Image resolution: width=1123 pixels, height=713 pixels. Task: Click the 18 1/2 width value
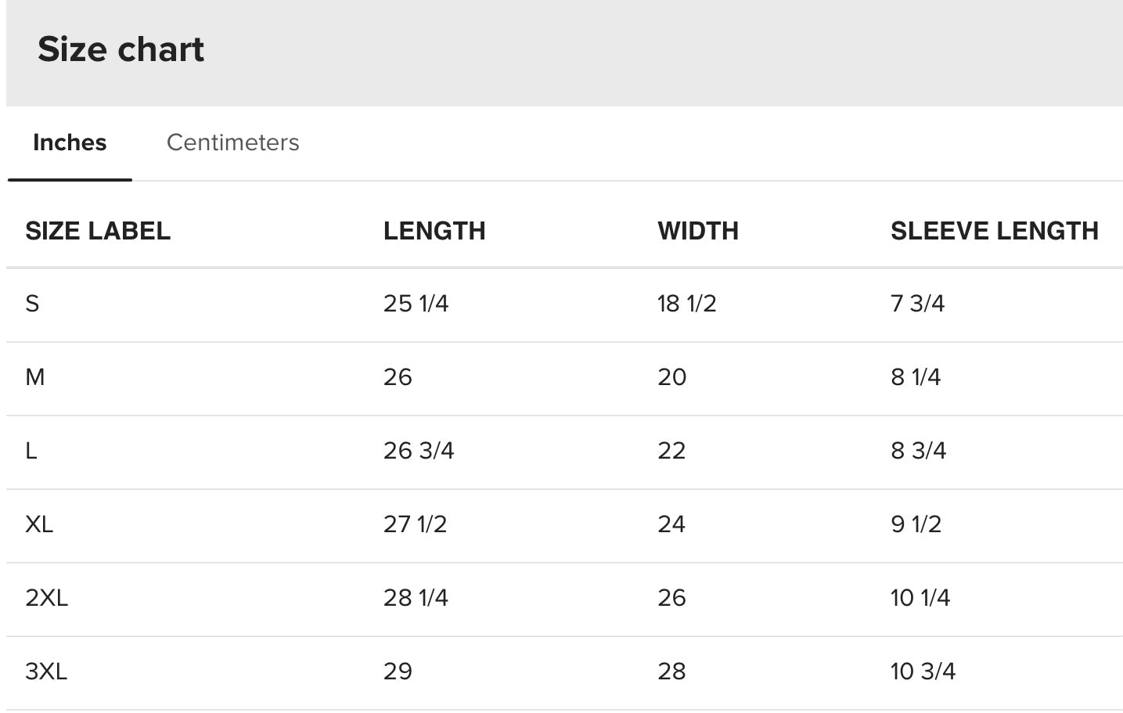coord(687,304)
